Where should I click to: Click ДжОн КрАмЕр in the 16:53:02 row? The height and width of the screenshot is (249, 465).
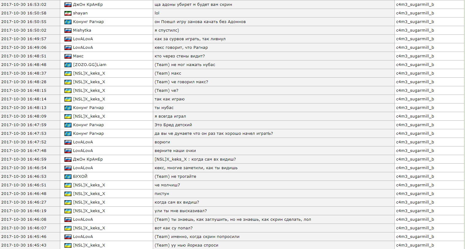point(88,5)
